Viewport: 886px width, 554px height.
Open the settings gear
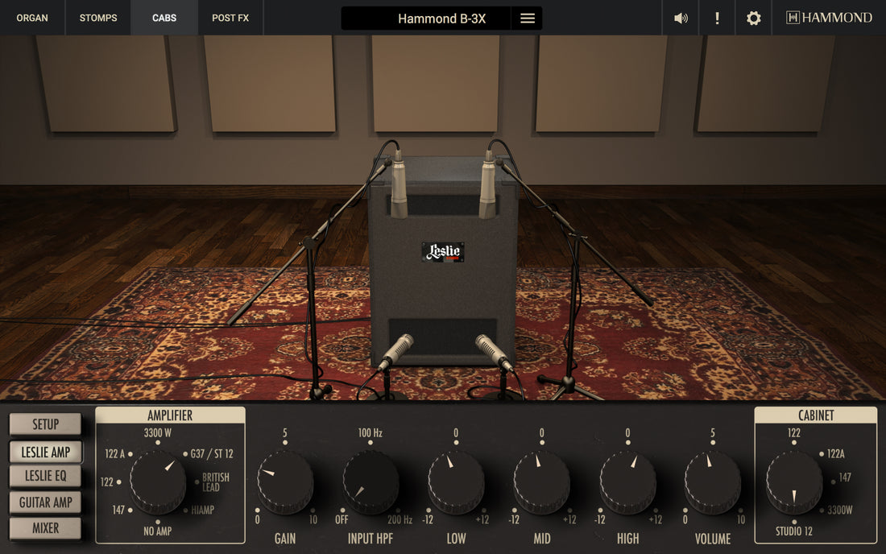753,18
